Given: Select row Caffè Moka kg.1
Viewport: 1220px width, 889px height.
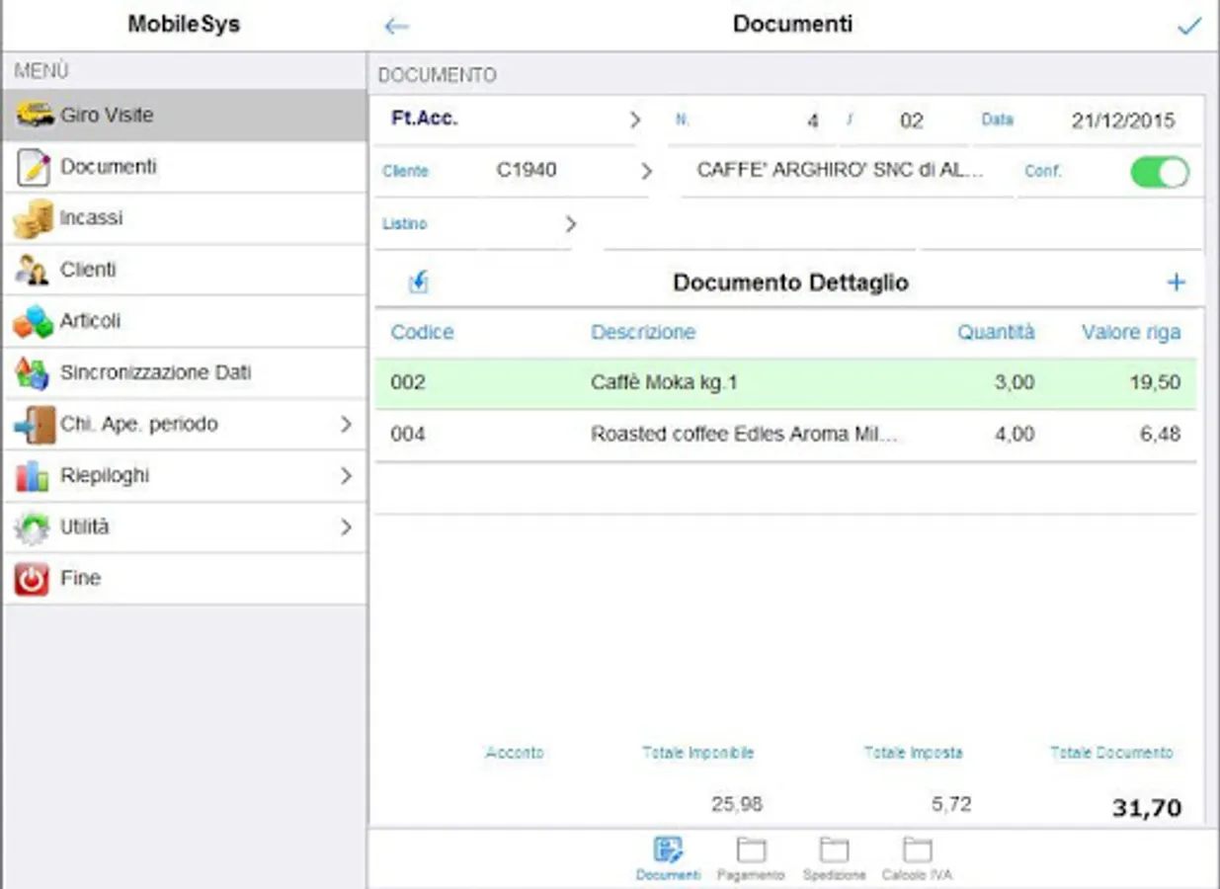Looking at the screenshot, I should pos(785,383).
